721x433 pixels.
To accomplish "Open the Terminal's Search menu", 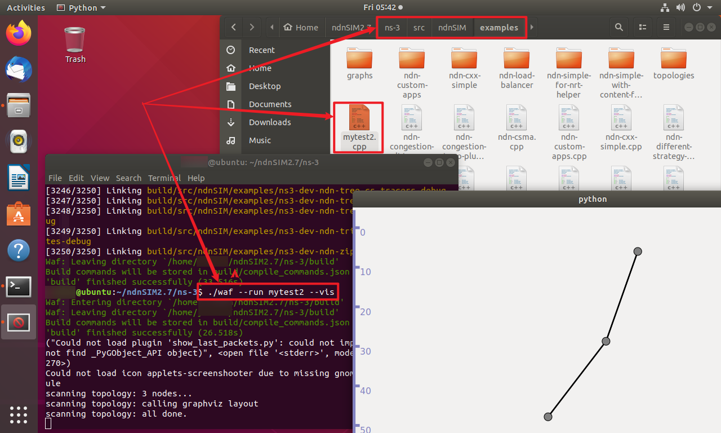I will tap(128, 178).
